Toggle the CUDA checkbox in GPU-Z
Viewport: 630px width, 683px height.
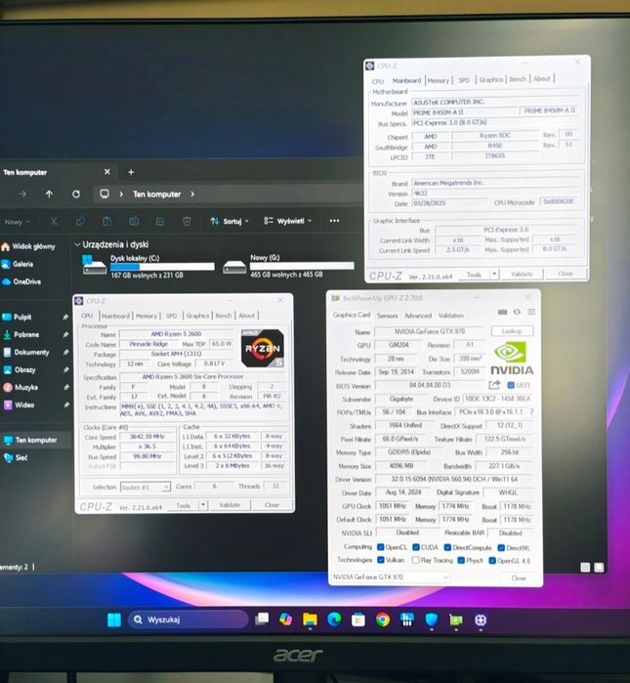pos(416,547)
